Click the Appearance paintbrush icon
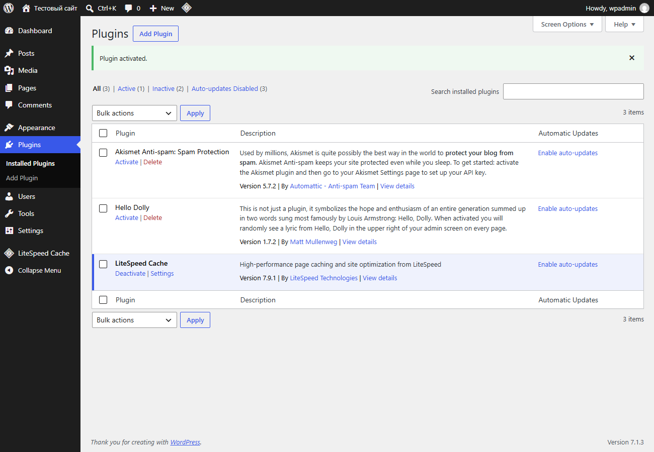Image resolution: width=654 pixels, height=452 pixels. pos(9,128)
